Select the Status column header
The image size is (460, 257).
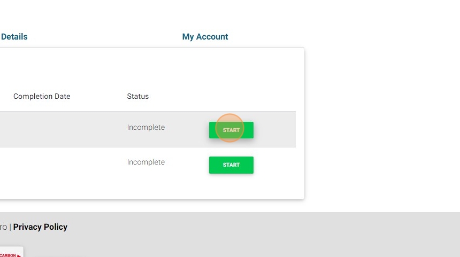coord(137,97)
